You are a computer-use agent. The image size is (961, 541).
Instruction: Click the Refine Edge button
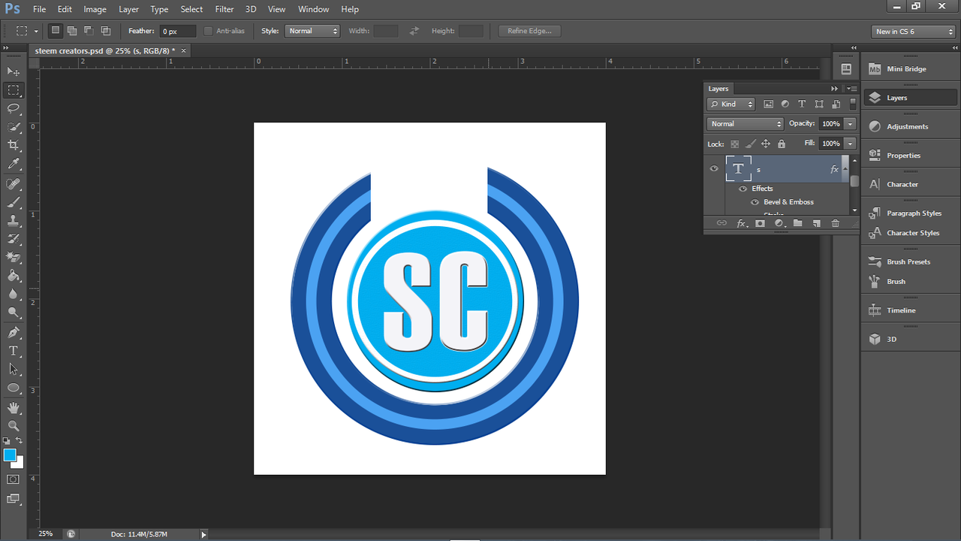click(529, 31)
